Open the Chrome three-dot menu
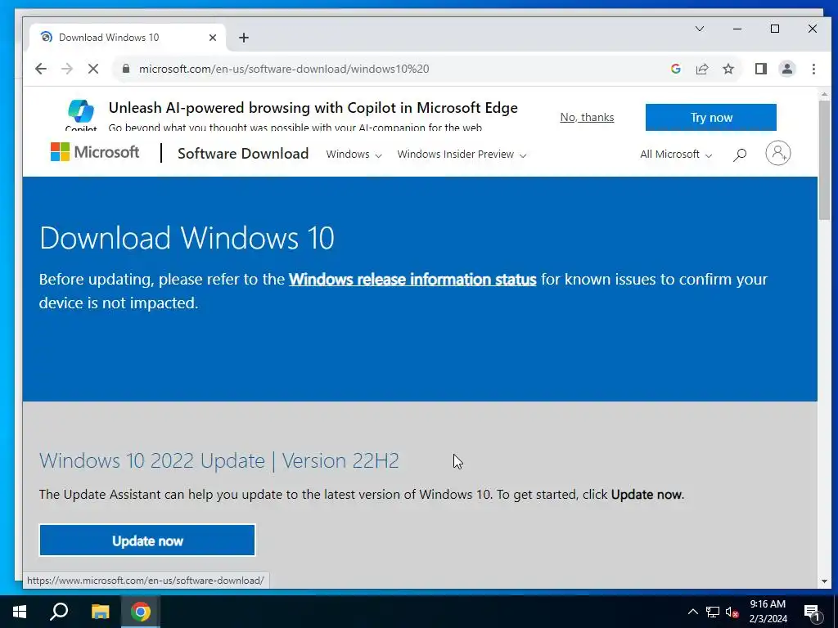 [x=813, y=69]
